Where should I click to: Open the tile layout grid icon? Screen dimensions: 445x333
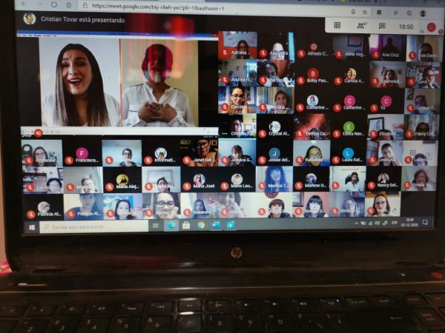(x=337, y=25)
